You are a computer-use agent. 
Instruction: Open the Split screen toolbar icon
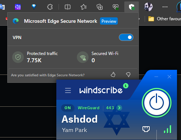(68, 7)
